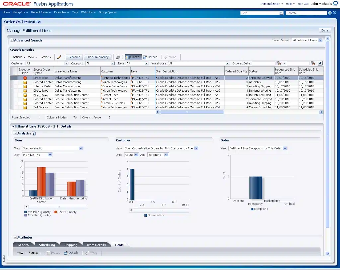Select the first fulfillment line row checkbox column
340x270 pixels.
(x=15, y=78)
